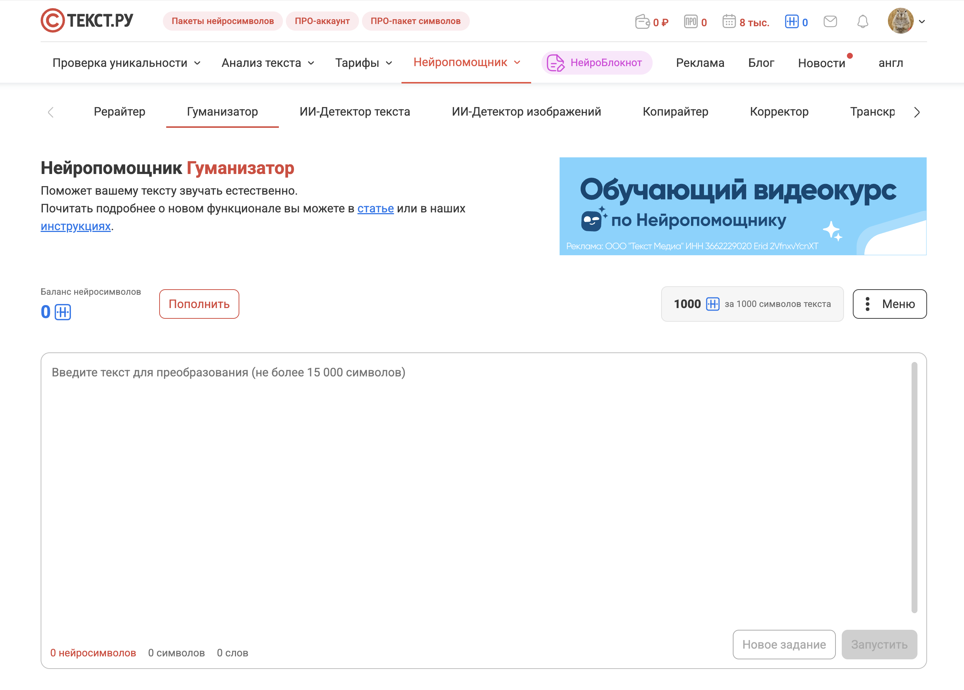Open the Text.ru logo homepage
This screenshot has height=690, width=964.
pyautogui.click(x=87, y=20)
